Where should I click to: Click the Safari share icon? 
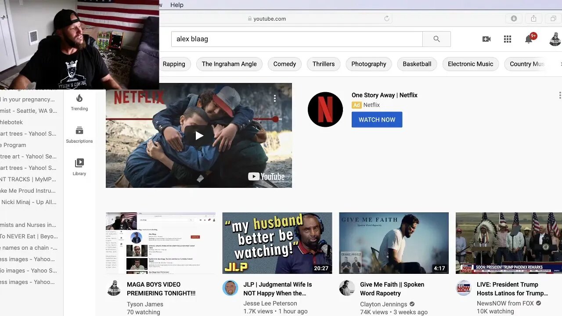click(533, 18)
